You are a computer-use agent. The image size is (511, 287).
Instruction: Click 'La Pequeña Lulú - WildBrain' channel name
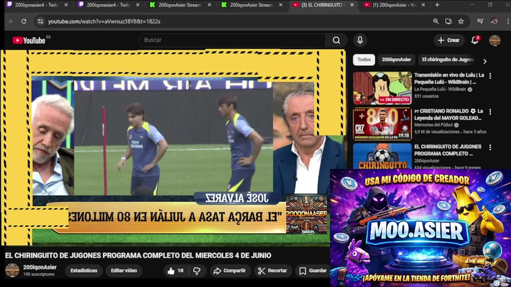440,89
